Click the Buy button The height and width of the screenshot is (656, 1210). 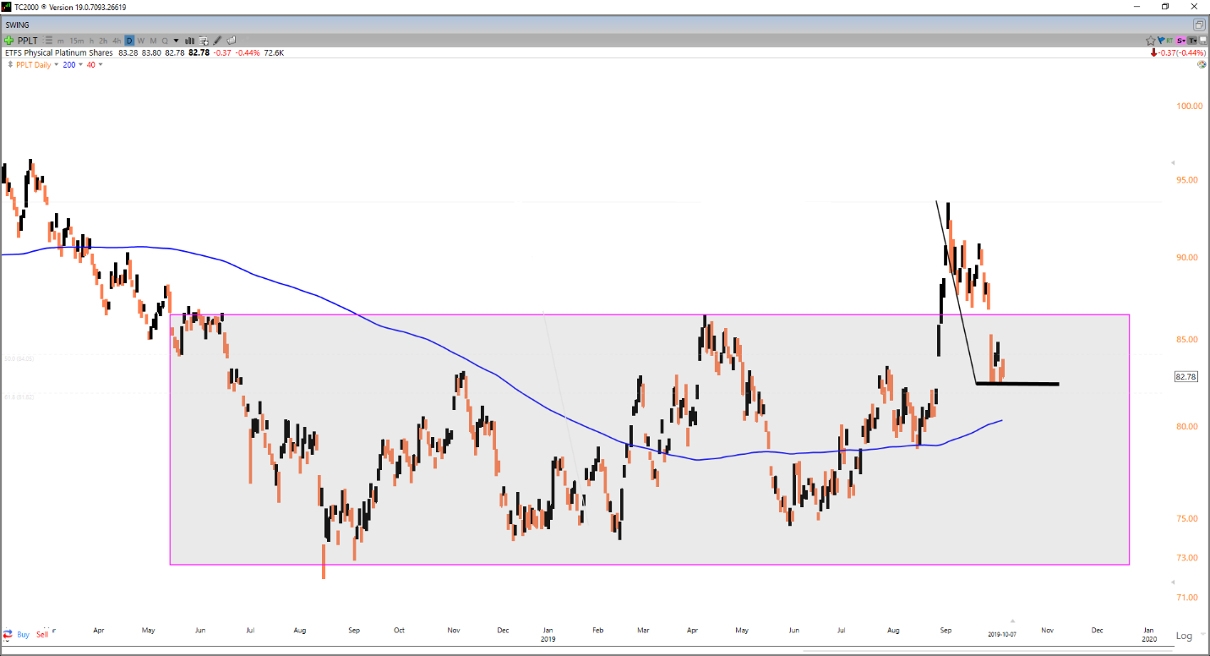point(23,634)
